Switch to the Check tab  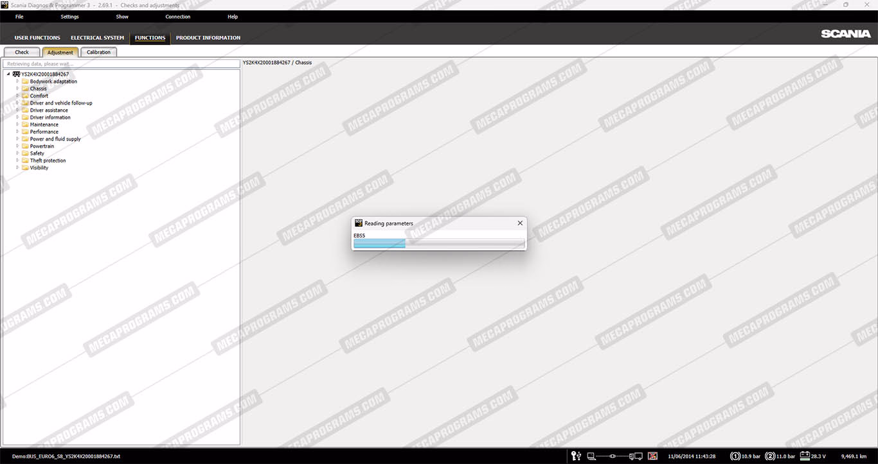click(22, 53)
